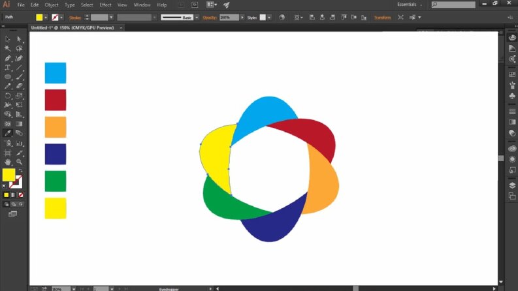Viewport: 518px width, 291px height.
Task: Select the Free Transform tool
Action: (19, 105)
